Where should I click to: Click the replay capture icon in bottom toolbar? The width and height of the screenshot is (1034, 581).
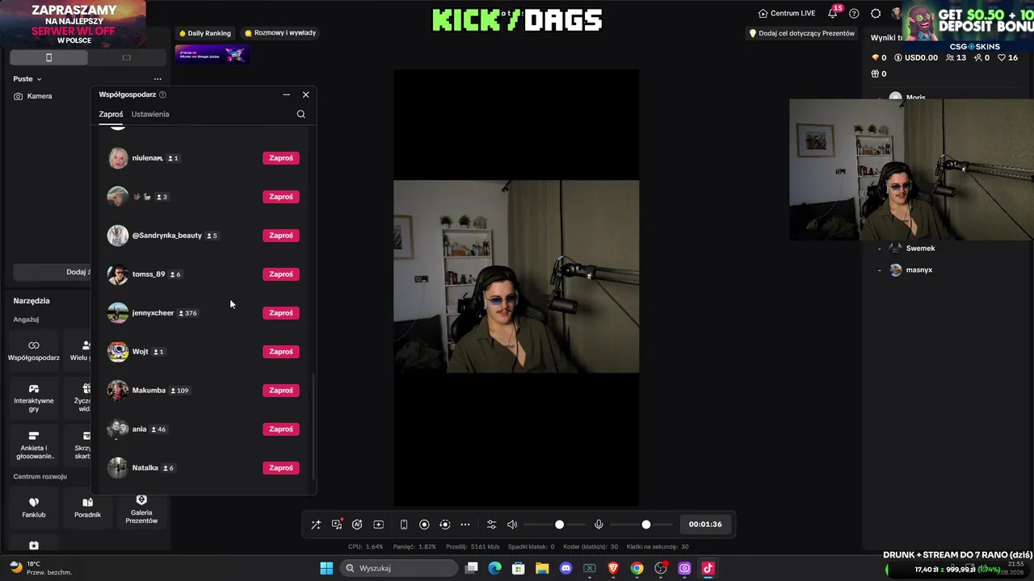click(444, 525)
